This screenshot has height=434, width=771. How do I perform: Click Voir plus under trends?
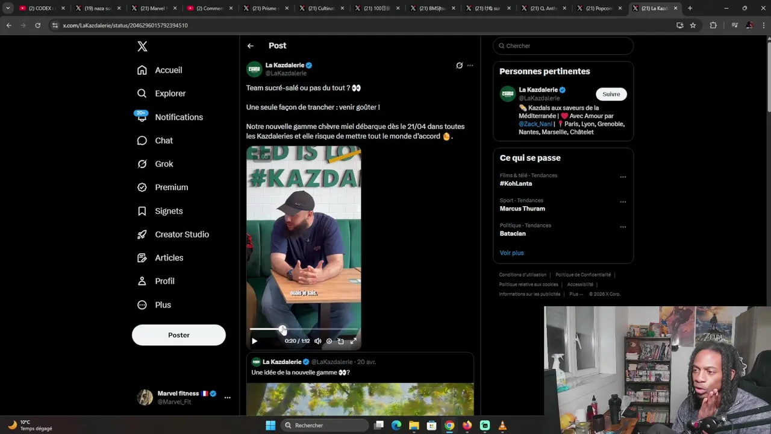511,253
